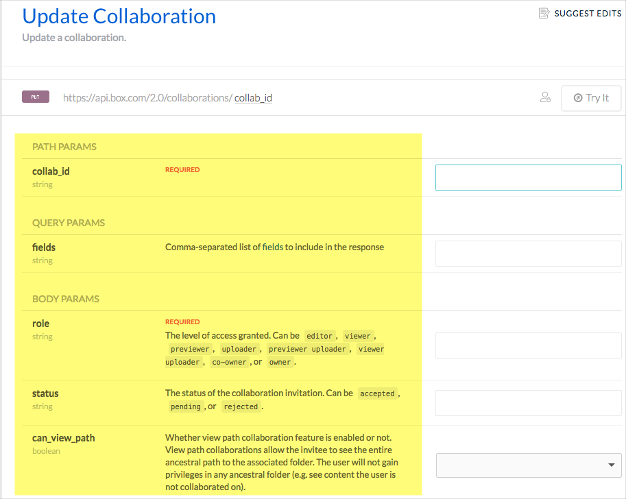Screen dimensions: 626x499
Task: Click the fields query parameter input box
Action: coord(528,254)
